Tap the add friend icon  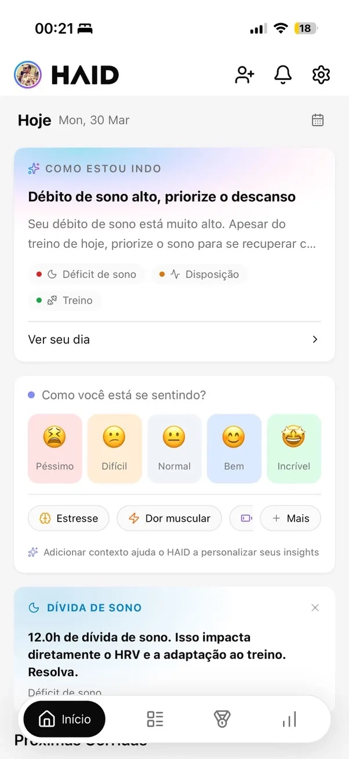pos(245,75)
